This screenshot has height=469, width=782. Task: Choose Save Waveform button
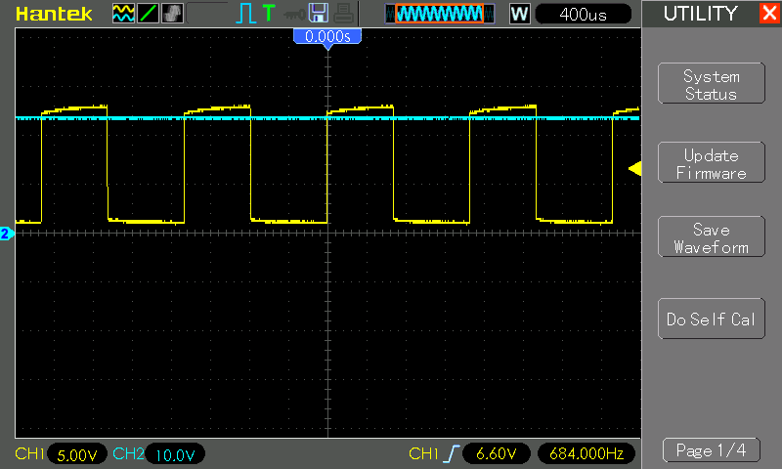(x=712, y=236)
